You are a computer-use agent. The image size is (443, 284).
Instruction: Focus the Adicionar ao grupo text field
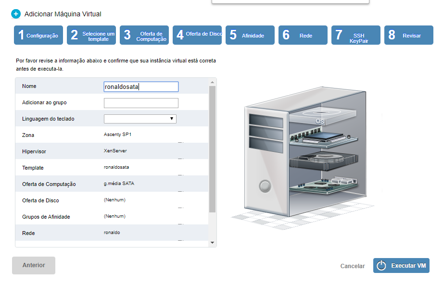(x=141, y=103)
